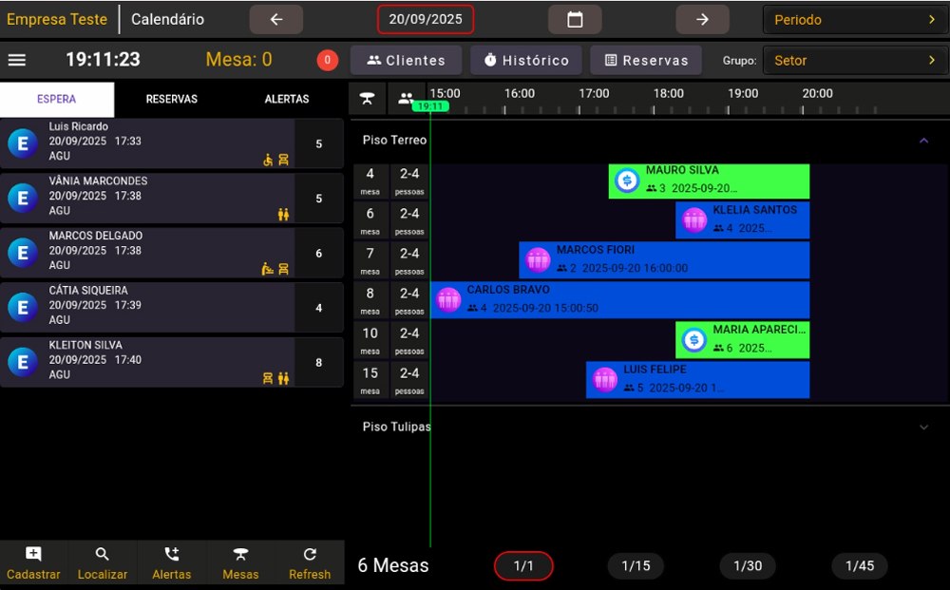Open the Setor group dropdown

[x=855, y=60]
